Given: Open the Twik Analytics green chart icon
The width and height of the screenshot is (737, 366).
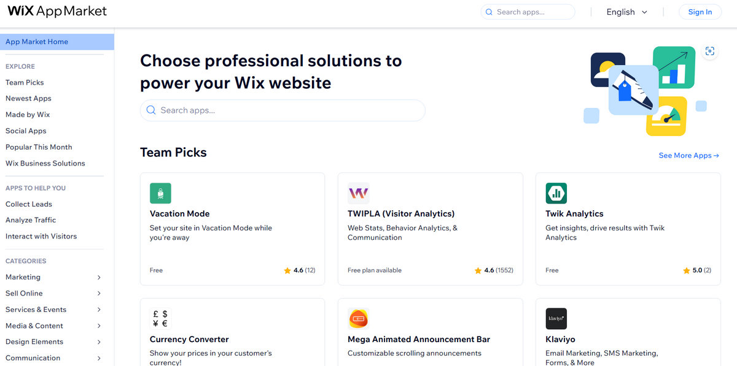Looking at the screenshot, I should [556, 193].
